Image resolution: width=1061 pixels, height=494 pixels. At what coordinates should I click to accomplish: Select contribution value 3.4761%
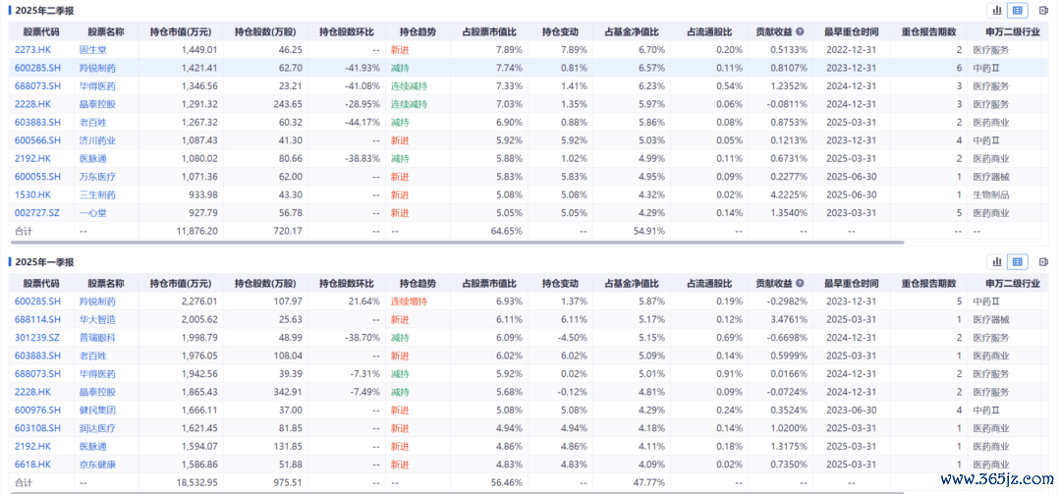[x=791, y=319]
